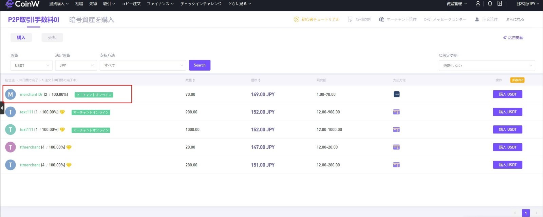Open マーチャント管理 merchant management
543x217 pixels.
coord(398,19)
